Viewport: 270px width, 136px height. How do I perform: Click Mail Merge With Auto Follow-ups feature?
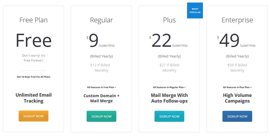click(169, 98)
